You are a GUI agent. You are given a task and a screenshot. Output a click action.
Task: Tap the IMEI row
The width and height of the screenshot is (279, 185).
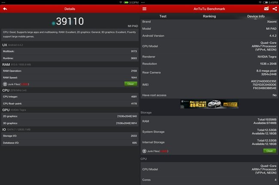[209, 85]
